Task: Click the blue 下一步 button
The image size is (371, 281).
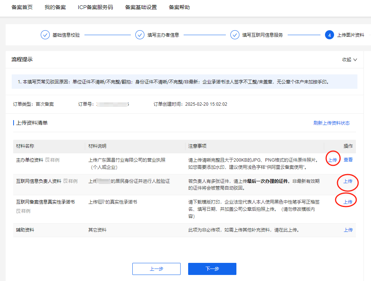Action: click(212, 269)
